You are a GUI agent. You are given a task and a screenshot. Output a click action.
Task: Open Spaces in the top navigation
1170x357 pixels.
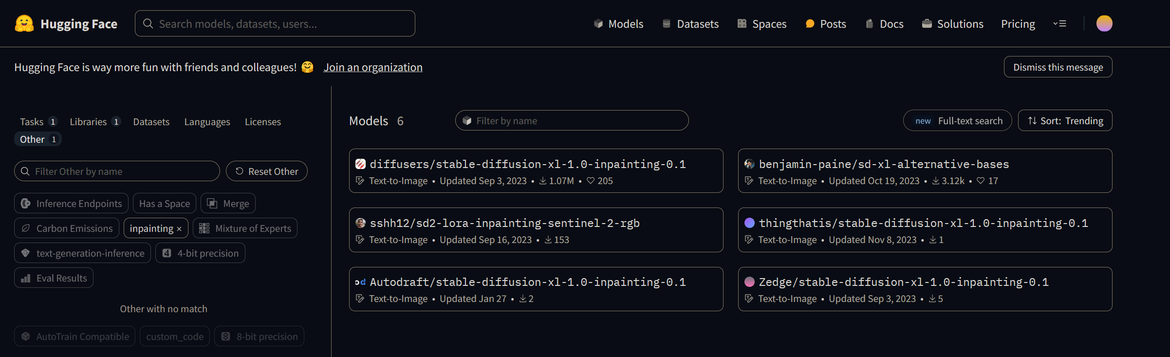point(761,24)
